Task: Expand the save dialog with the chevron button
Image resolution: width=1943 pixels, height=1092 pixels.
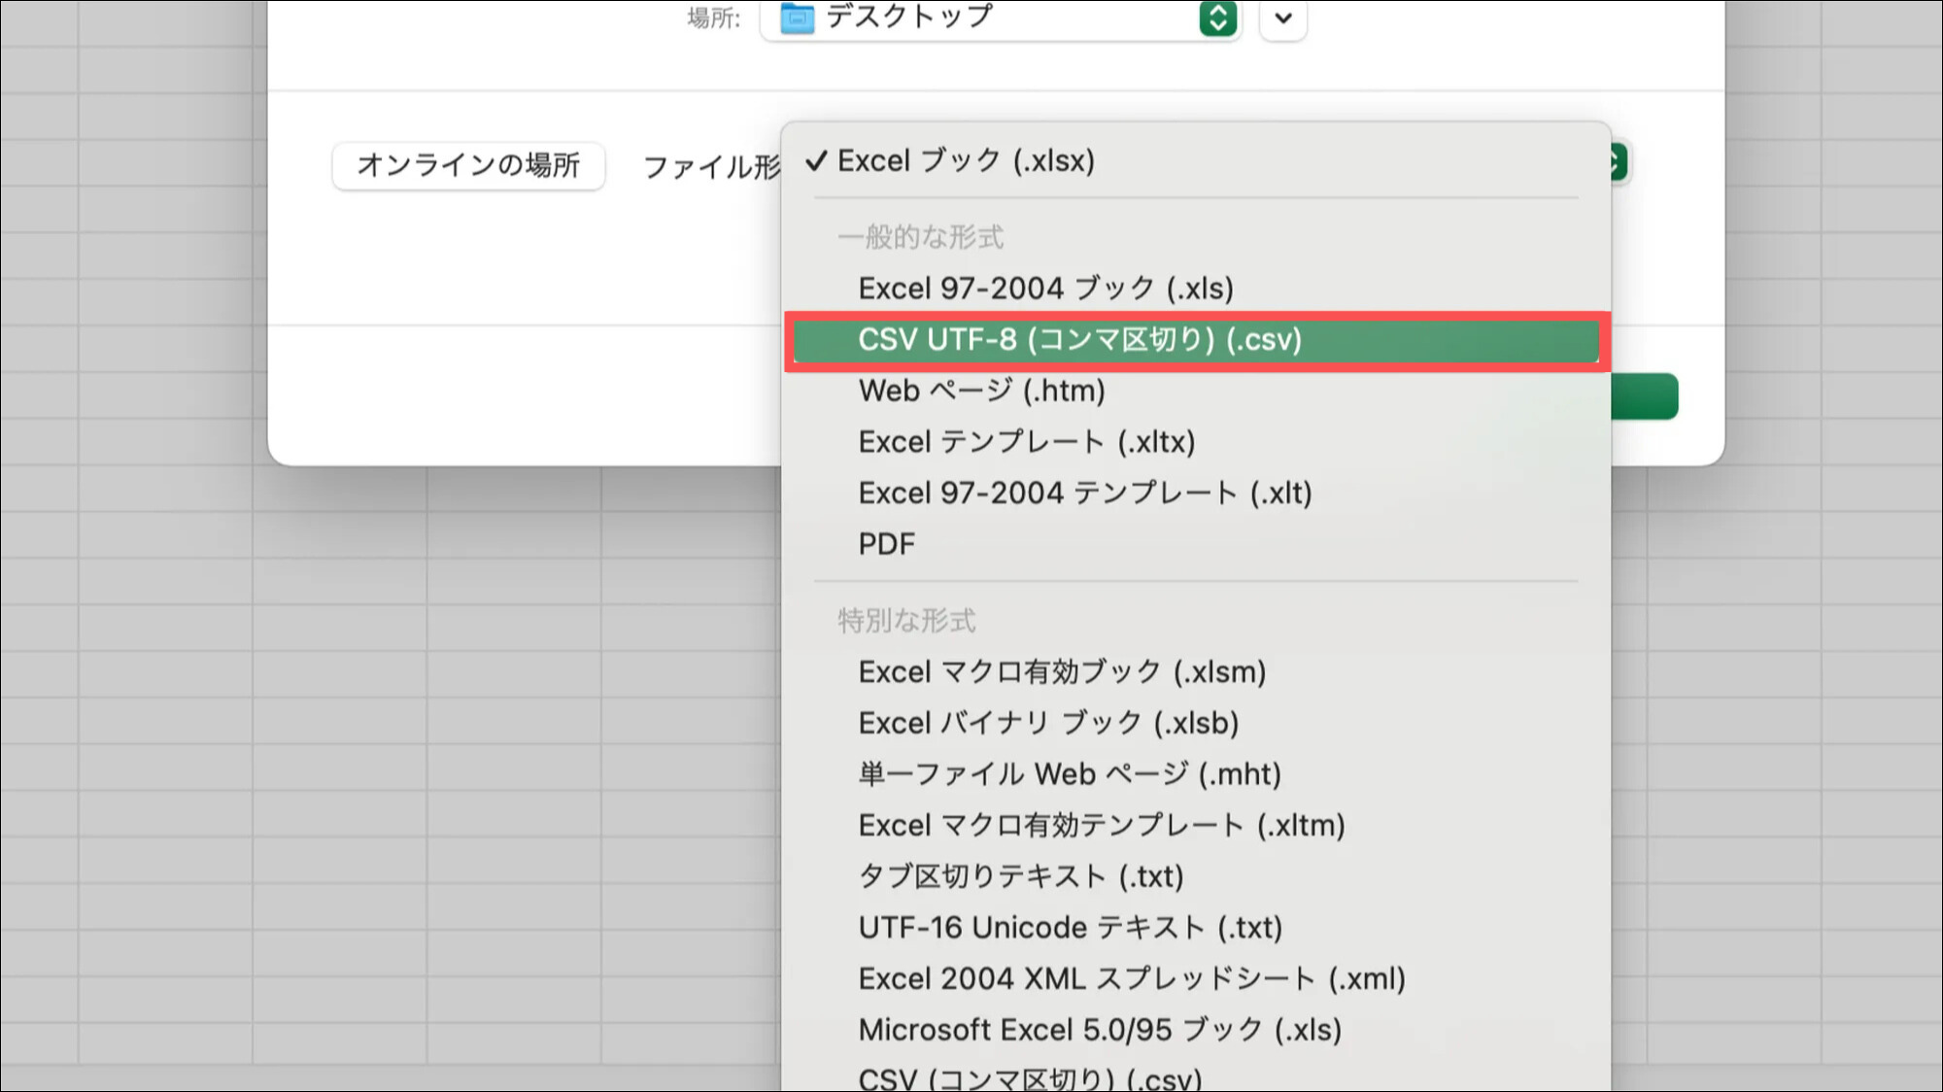Action: click(x=1282, y=17)
